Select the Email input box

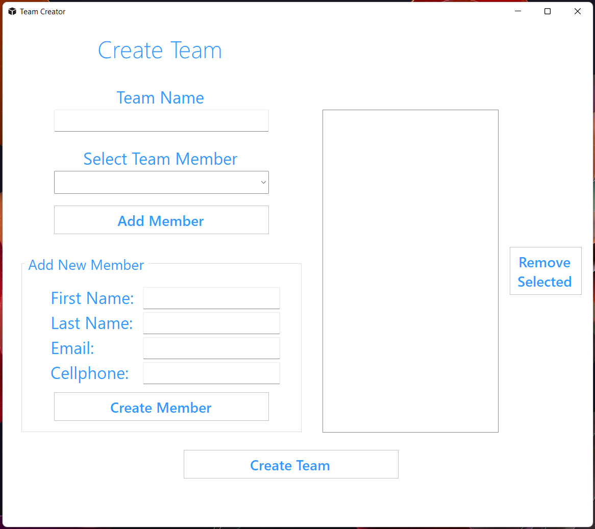pos(211,347)
